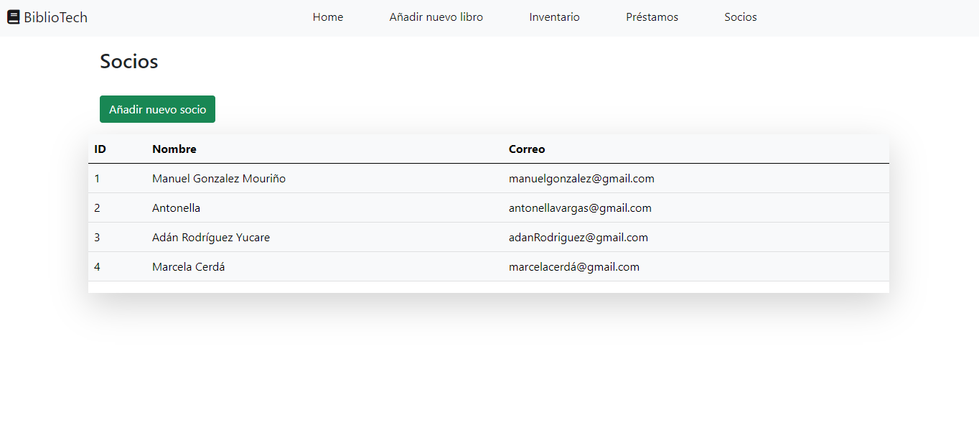
Task: Click the name Adán Rodríguez Yucare
Action: (211, 237)
